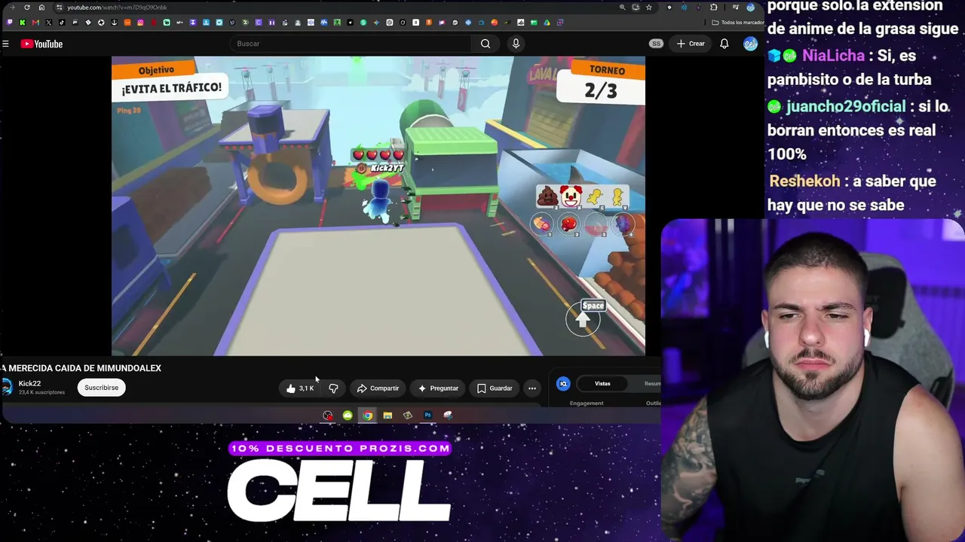
Task: Open the Chrome profile avatar
Action: (x=750, y=8)
